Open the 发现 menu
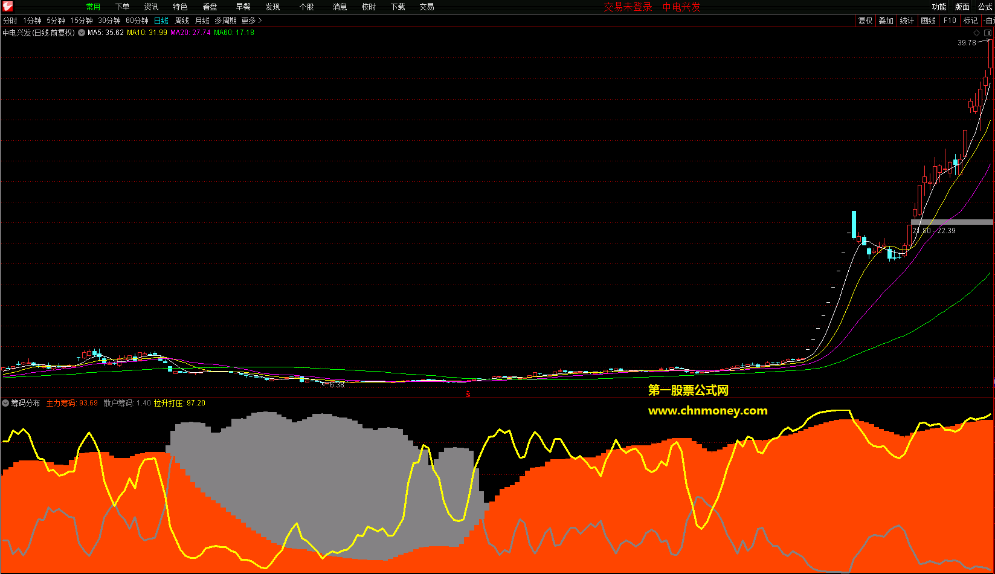The height and width of the screenshot is (574, 995). [x=272, y=7]
